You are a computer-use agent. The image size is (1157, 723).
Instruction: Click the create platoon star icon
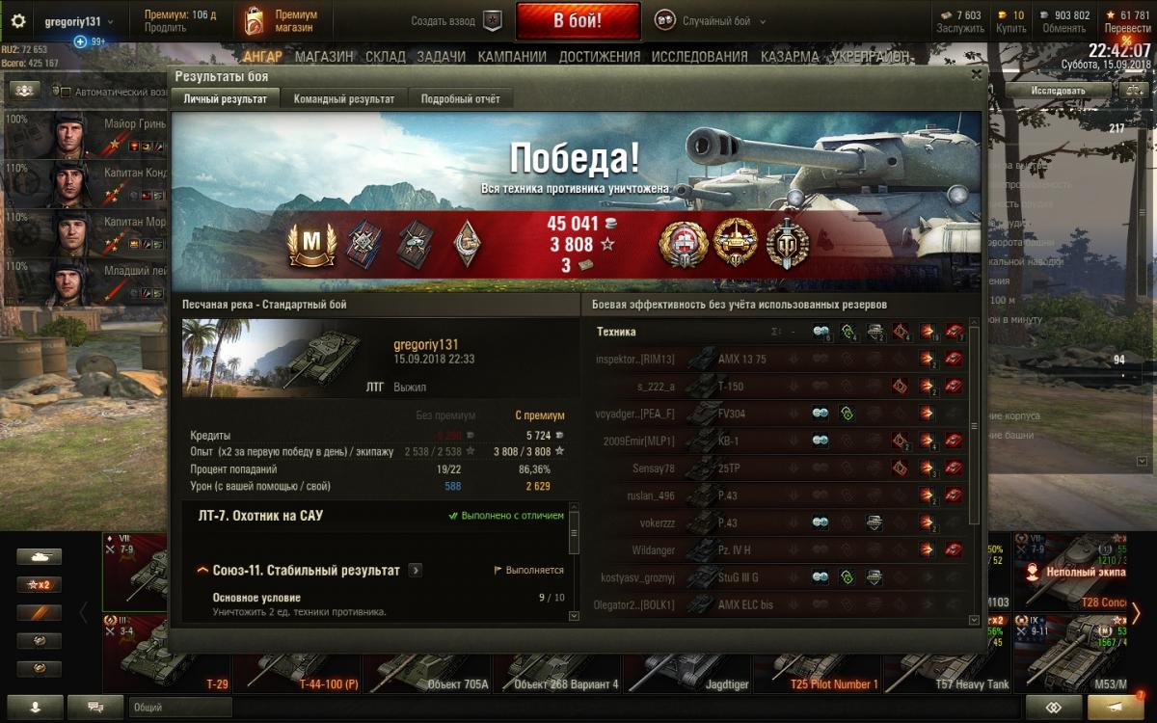(493, 20)
